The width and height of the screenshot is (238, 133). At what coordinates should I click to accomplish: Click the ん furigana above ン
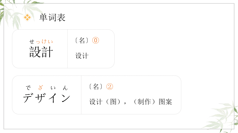65,88
